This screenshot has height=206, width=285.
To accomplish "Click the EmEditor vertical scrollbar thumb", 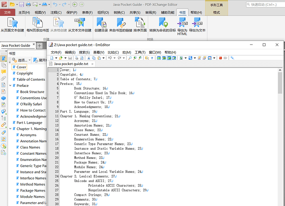I will coord(280,83).
